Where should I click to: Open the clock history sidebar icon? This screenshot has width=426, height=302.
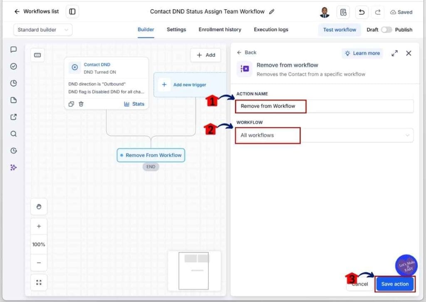14,151
